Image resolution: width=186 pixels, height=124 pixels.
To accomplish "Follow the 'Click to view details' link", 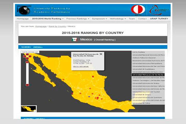I will click(x=81, y=66).
